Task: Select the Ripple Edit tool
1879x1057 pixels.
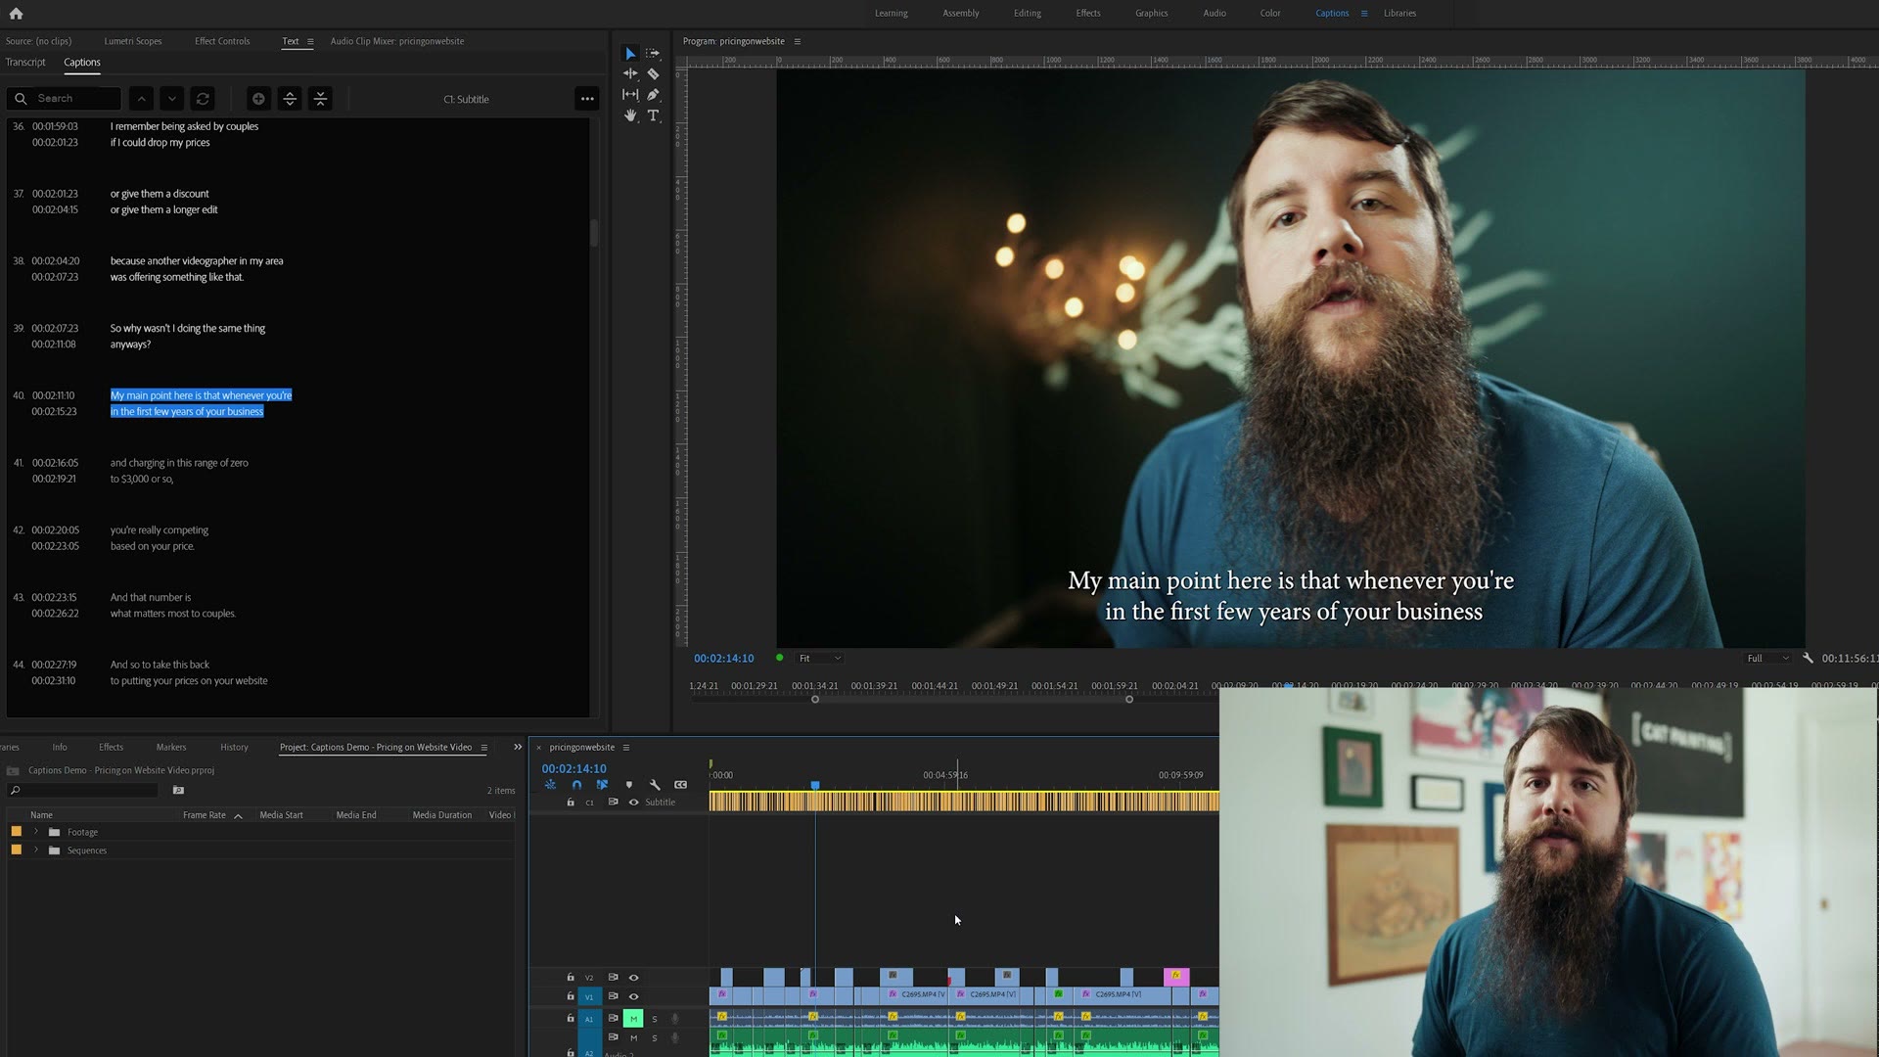Action: click(630, 73)
